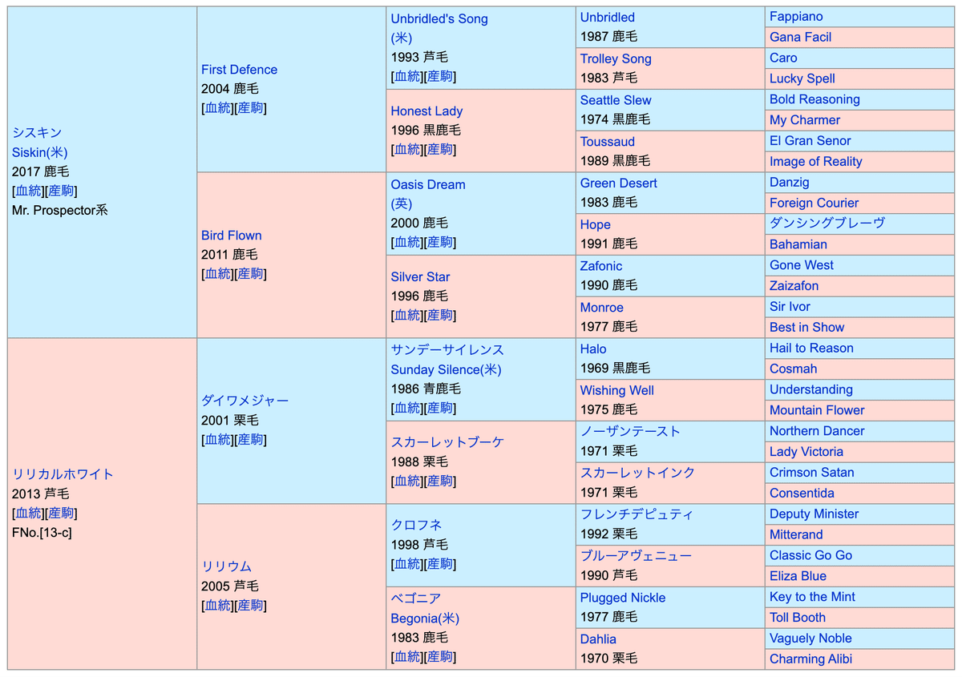Select the ダイワメジャー link
Viewport: 962px width, 677px height.
(245, 401)
